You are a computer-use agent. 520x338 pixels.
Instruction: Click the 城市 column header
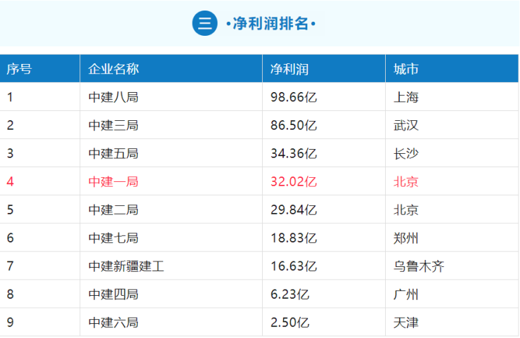click(406, 69)
